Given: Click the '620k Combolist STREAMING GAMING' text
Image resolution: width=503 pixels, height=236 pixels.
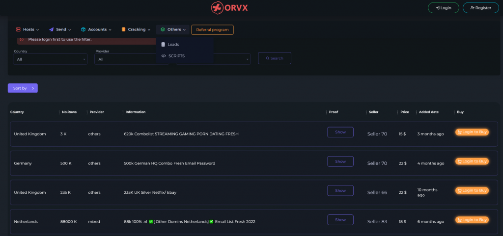Looking at the screenshot, I should click(181, 134).
